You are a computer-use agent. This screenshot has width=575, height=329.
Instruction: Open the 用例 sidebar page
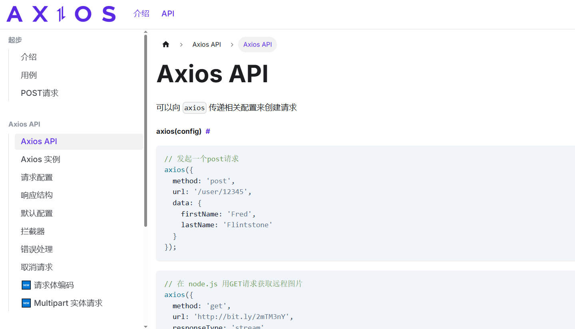(29, 75)
